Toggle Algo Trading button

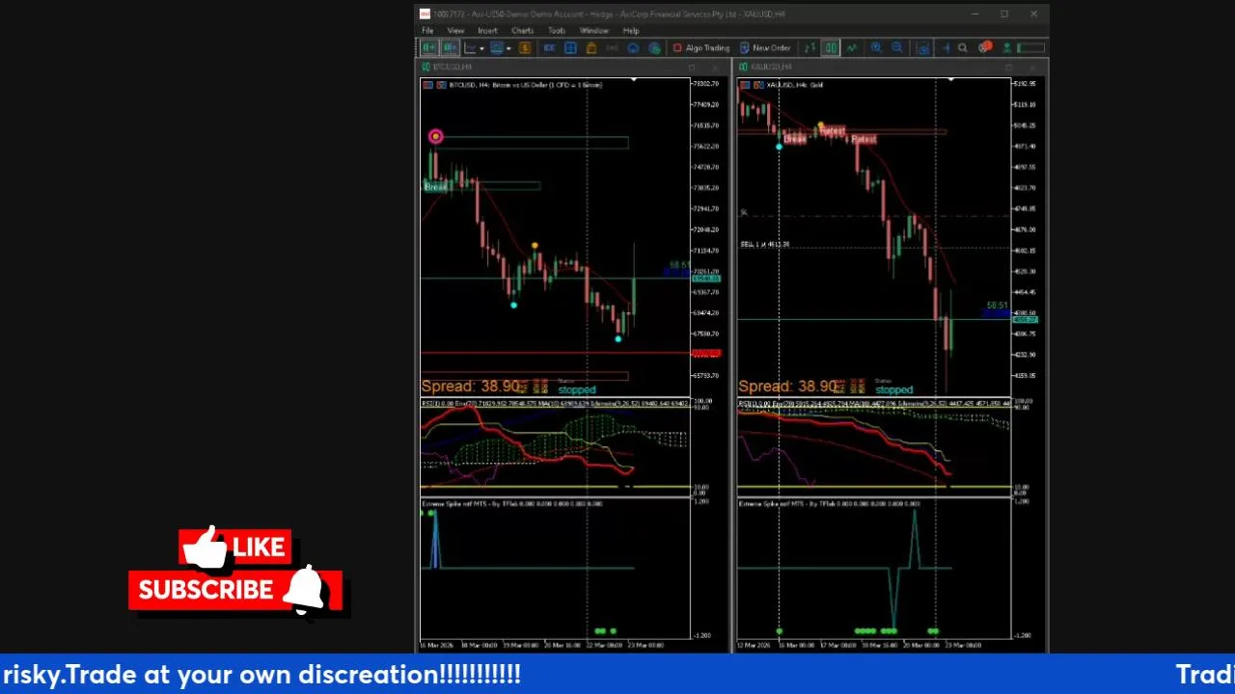[x=701, y=48]
